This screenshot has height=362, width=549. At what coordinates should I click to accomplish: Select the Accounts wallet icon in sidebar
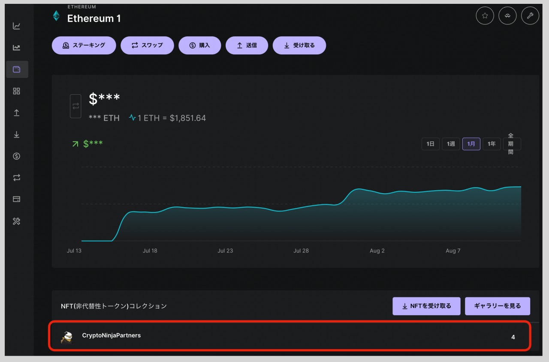point(17,69)
